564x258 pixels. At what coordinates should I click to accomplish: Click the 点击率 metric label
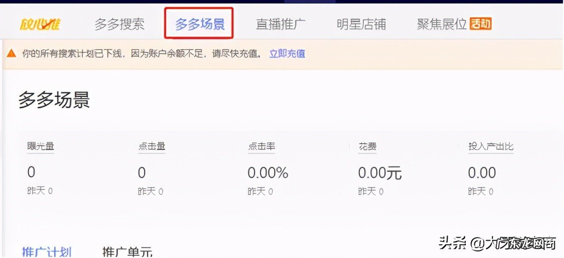point(262,146)
